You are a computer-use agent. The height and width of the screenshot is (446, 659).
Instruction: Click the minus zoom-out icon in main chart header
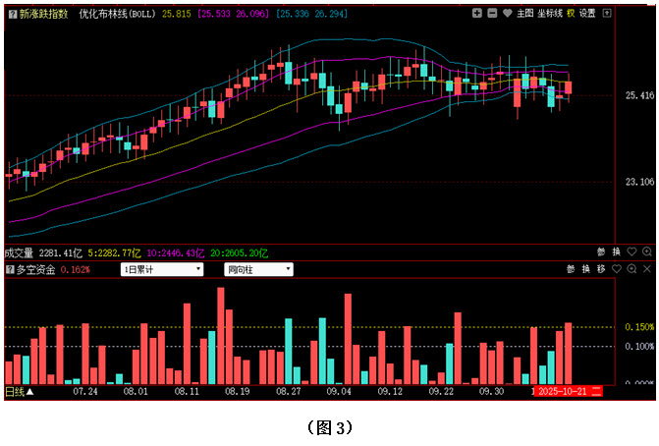tap(491, 14)
